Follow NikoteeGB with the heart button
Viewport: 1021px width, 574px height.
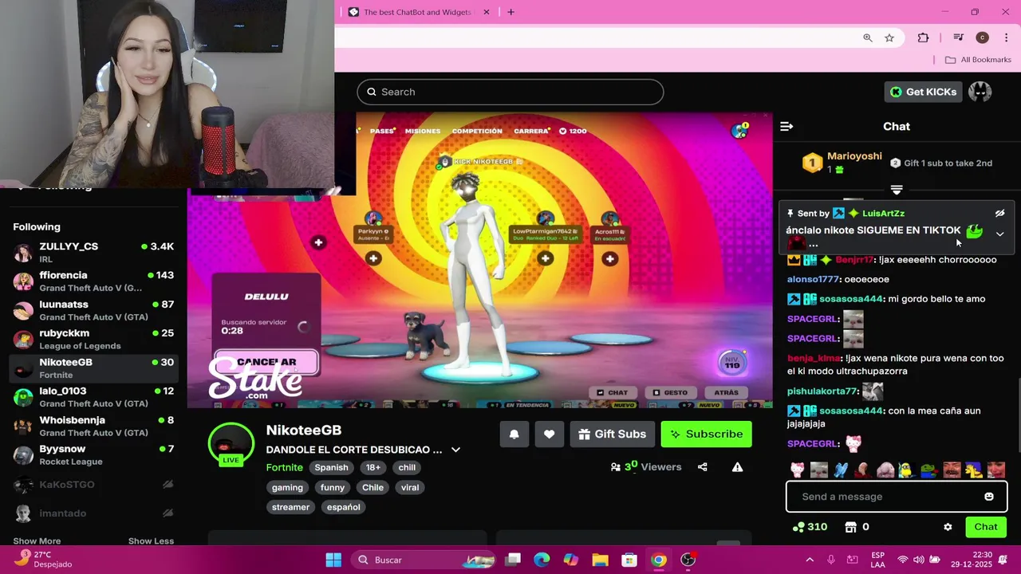coord(549,434)
